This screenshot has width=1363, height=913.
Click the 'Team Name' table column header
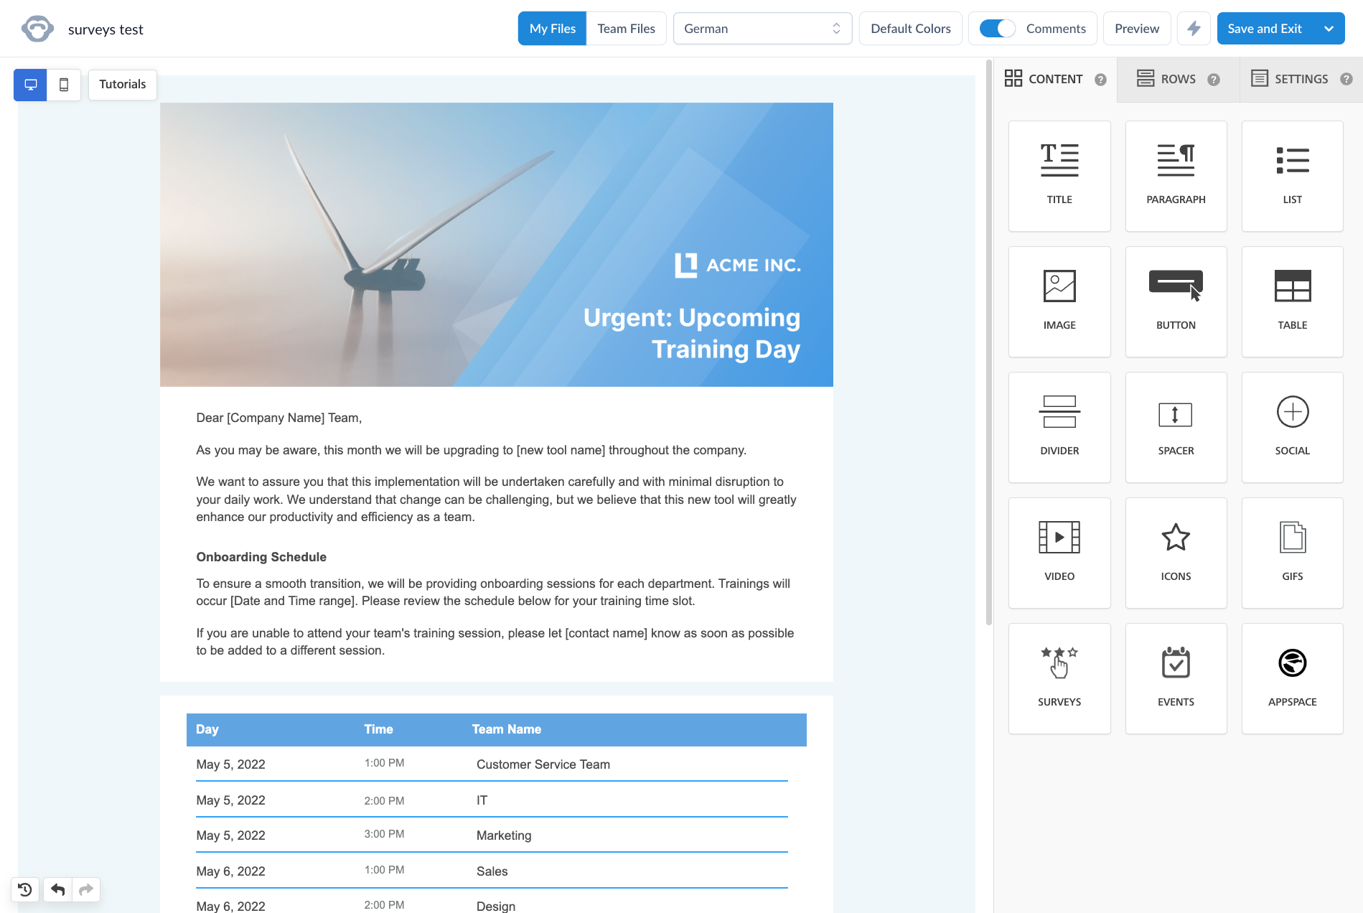[507, 729]
